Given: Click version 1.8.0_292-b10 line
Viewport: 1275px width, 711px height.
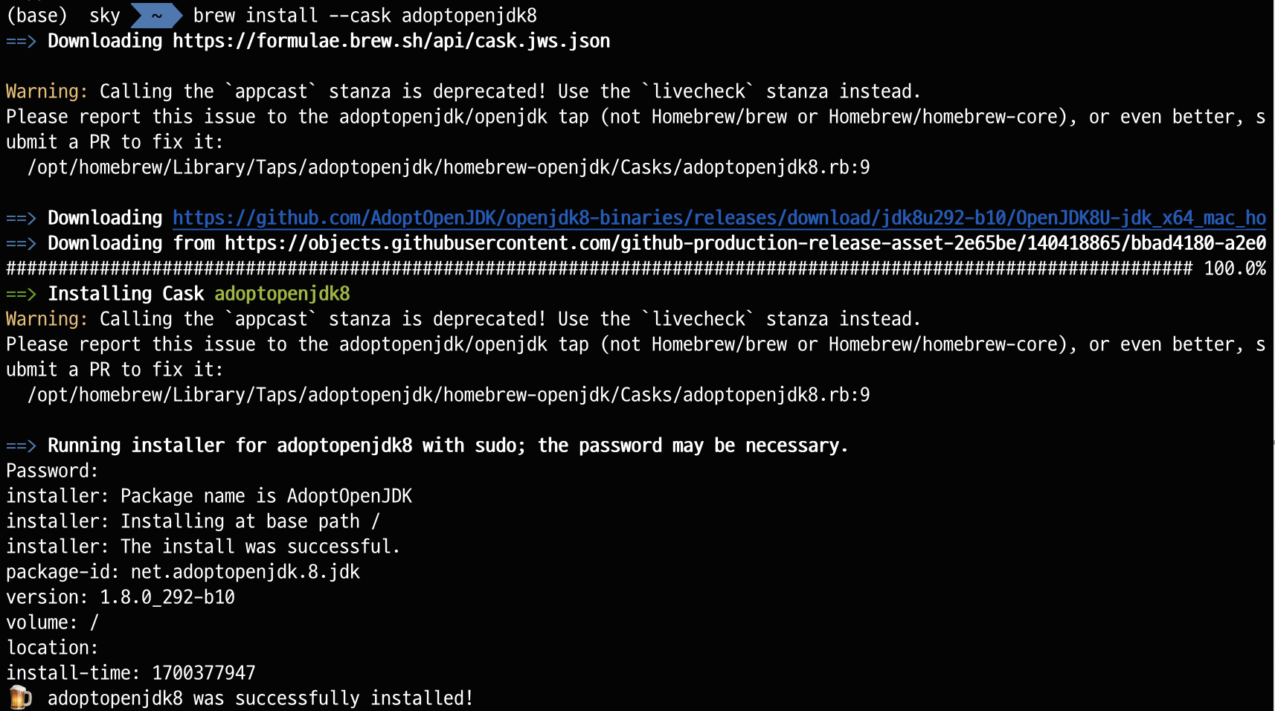Looking at the screenshot, I should click(121, 597).
